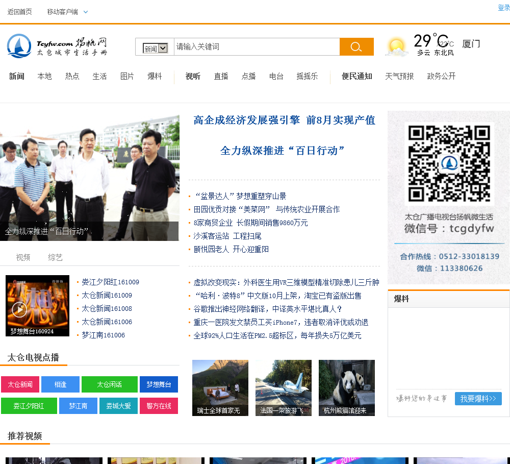Click the 登录 link

[503, 8]
